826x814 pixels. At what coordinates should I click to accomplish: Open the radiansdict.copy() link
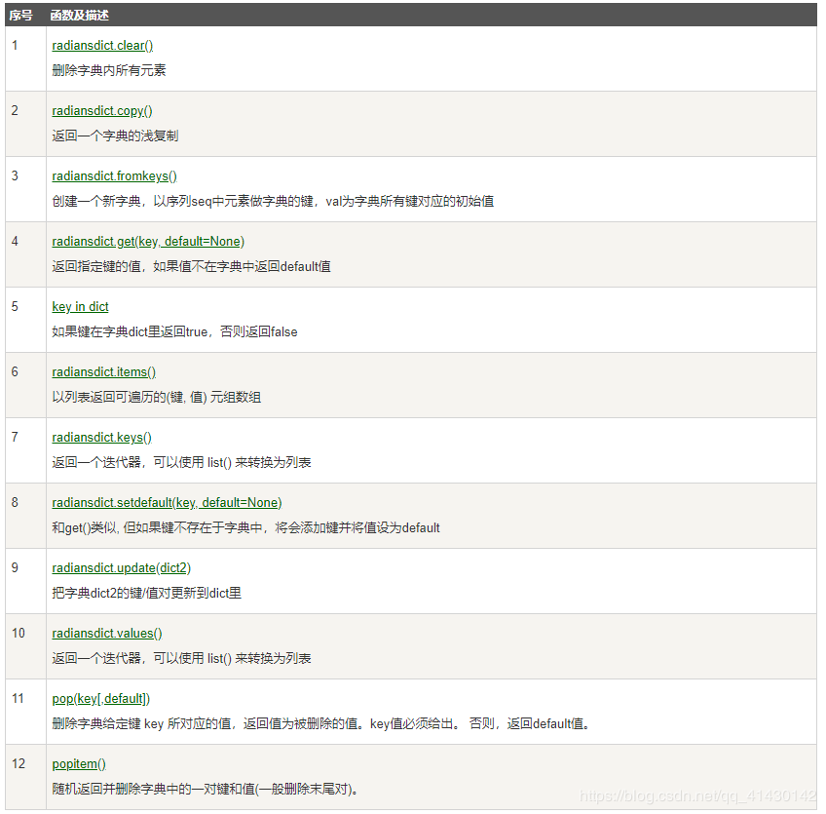pyautogui.click(x=101, y=110)
